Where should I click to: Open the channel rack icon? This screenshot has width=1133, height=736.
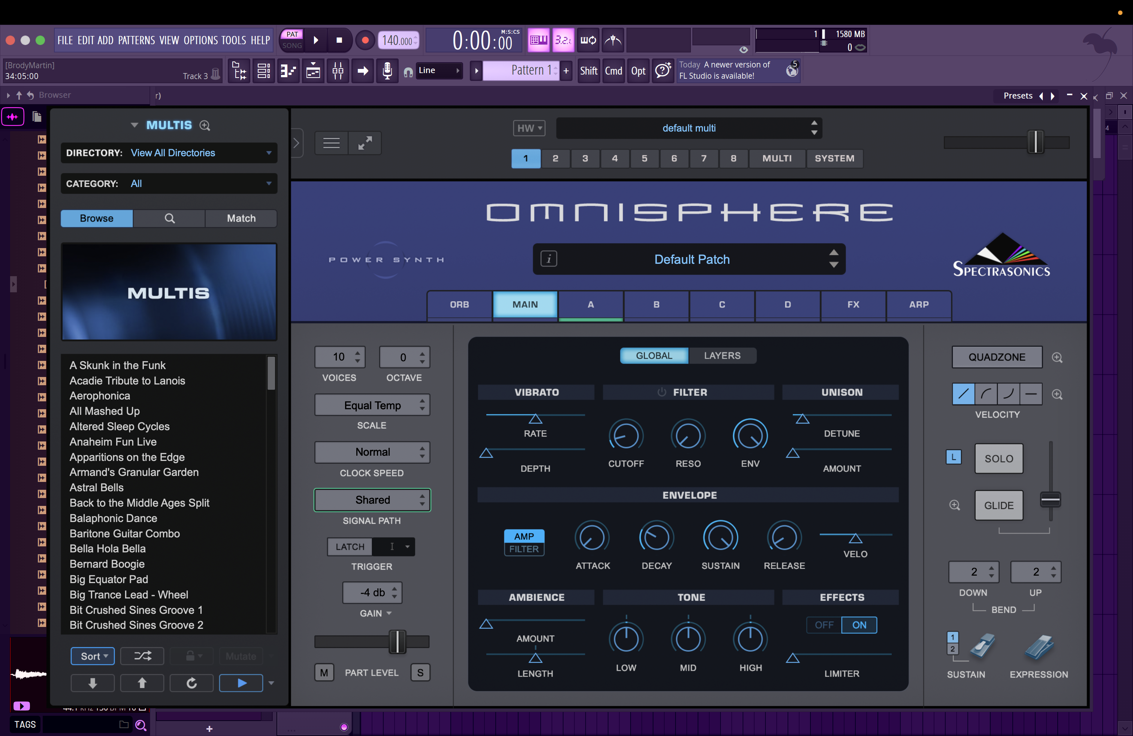pyautogui.click(x=264, y=72)
